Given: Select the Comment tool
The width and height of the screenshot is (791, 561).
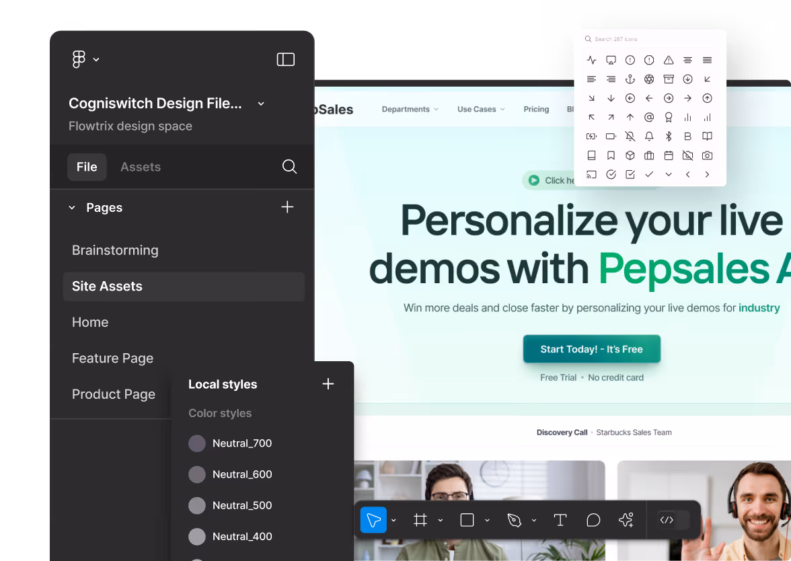Looking at the screenshot, I should pos(593,519).
